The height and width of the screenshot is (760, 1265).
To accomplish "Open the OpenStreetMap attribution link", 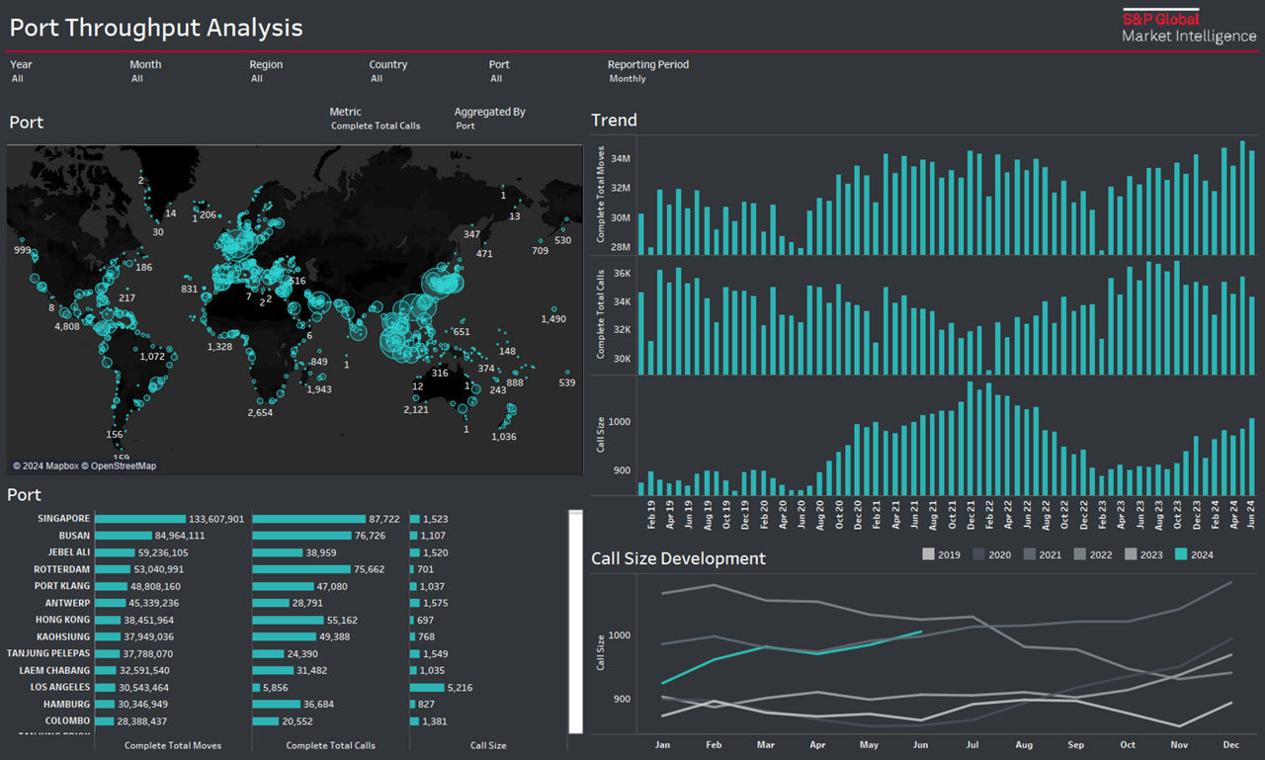I will point(119,466).
